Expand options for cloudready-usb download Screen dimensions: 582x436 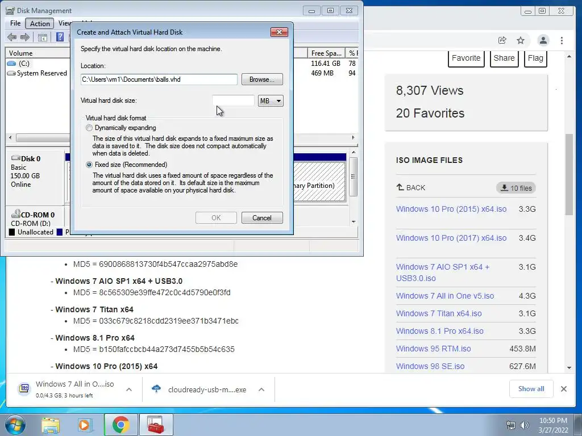(261, 389)
